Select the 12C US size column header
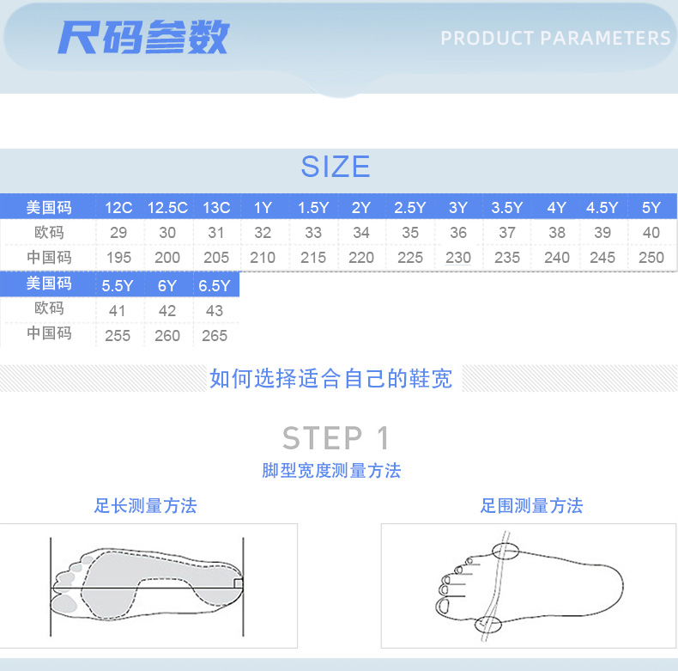Screen dimensions: 678x671 (118, 208)
